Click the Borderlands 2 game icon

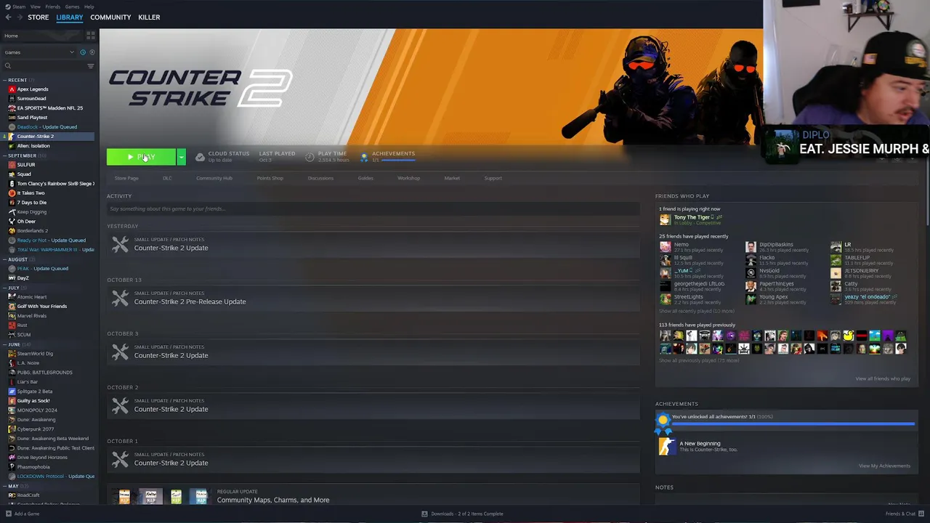point(12,231)
